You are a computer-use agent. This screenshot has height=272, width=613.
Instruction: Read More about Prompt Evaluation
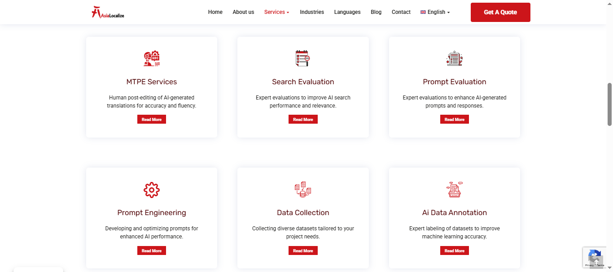point(455,119)
